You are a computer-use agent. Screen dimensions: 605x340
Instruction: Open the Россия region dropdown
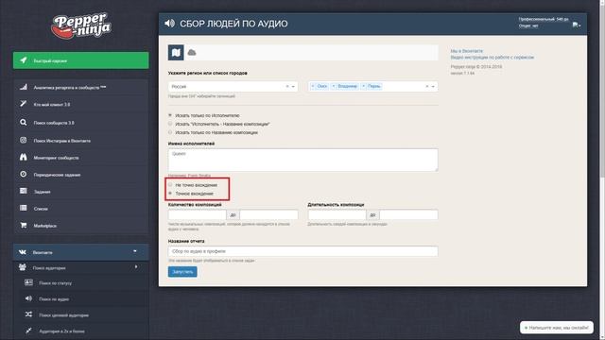[294, 86]
